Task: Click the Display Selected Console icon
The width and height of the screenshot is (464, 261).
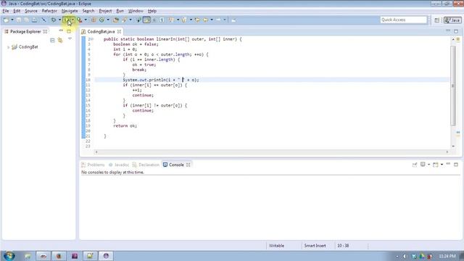Action: 423,165
